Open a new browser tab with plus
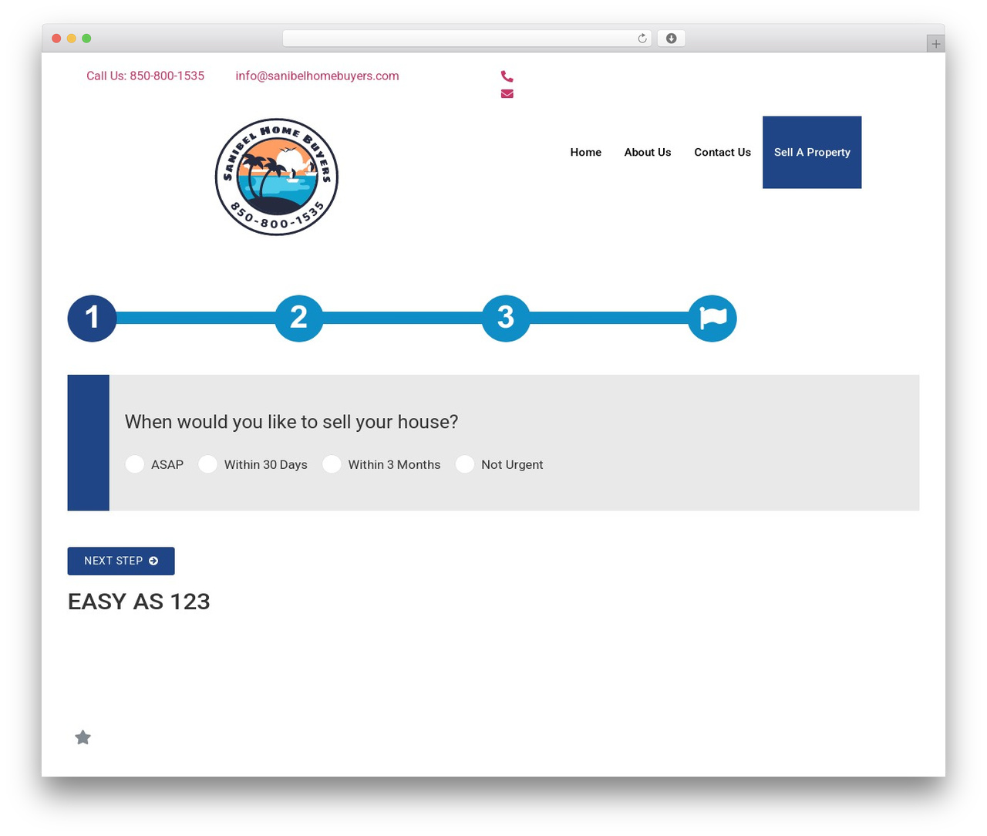 pos(935,44)
